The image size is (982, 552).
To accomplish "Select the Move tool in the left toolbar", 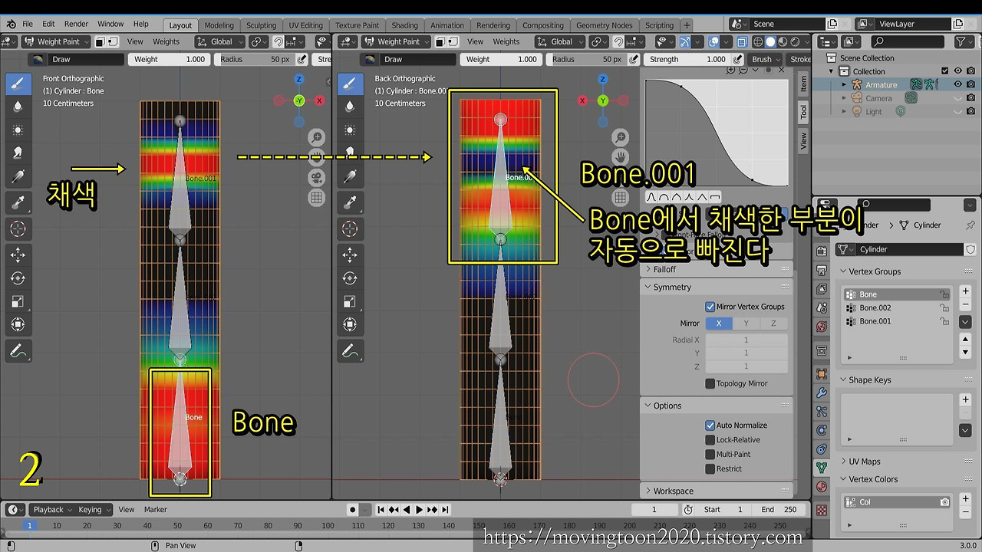I will point(18,255).
